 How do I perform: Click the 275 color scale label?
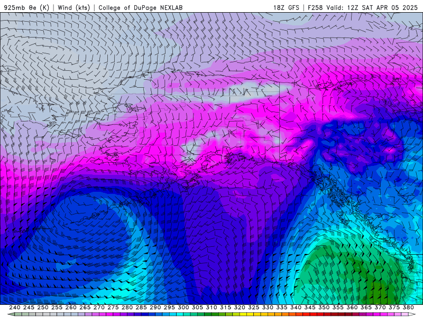coord(113,307)
